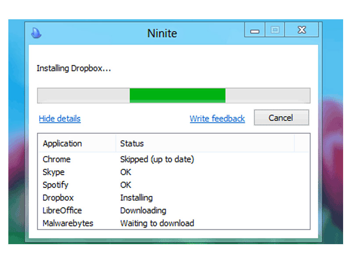Screen dimensions: 351x263
Task: Select the LibreOffice row
Action: point(174,210)
